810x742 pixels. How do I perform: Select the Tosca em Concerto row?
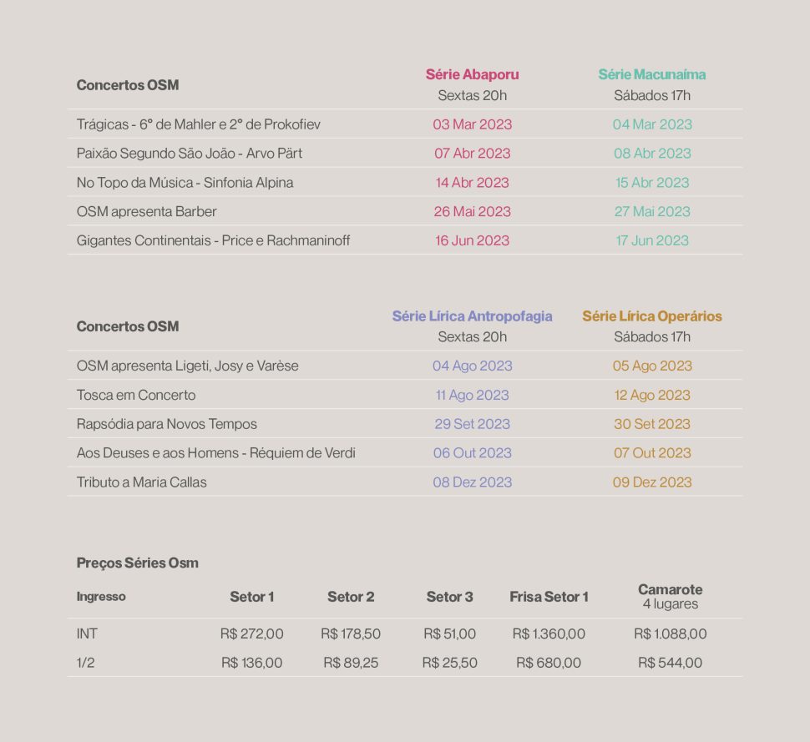405,395
